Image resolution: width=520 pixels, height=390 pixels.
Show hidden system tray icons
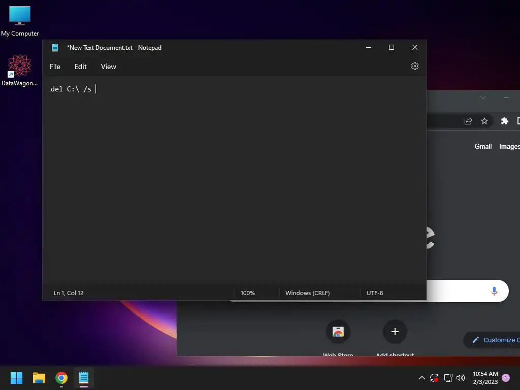421,378
